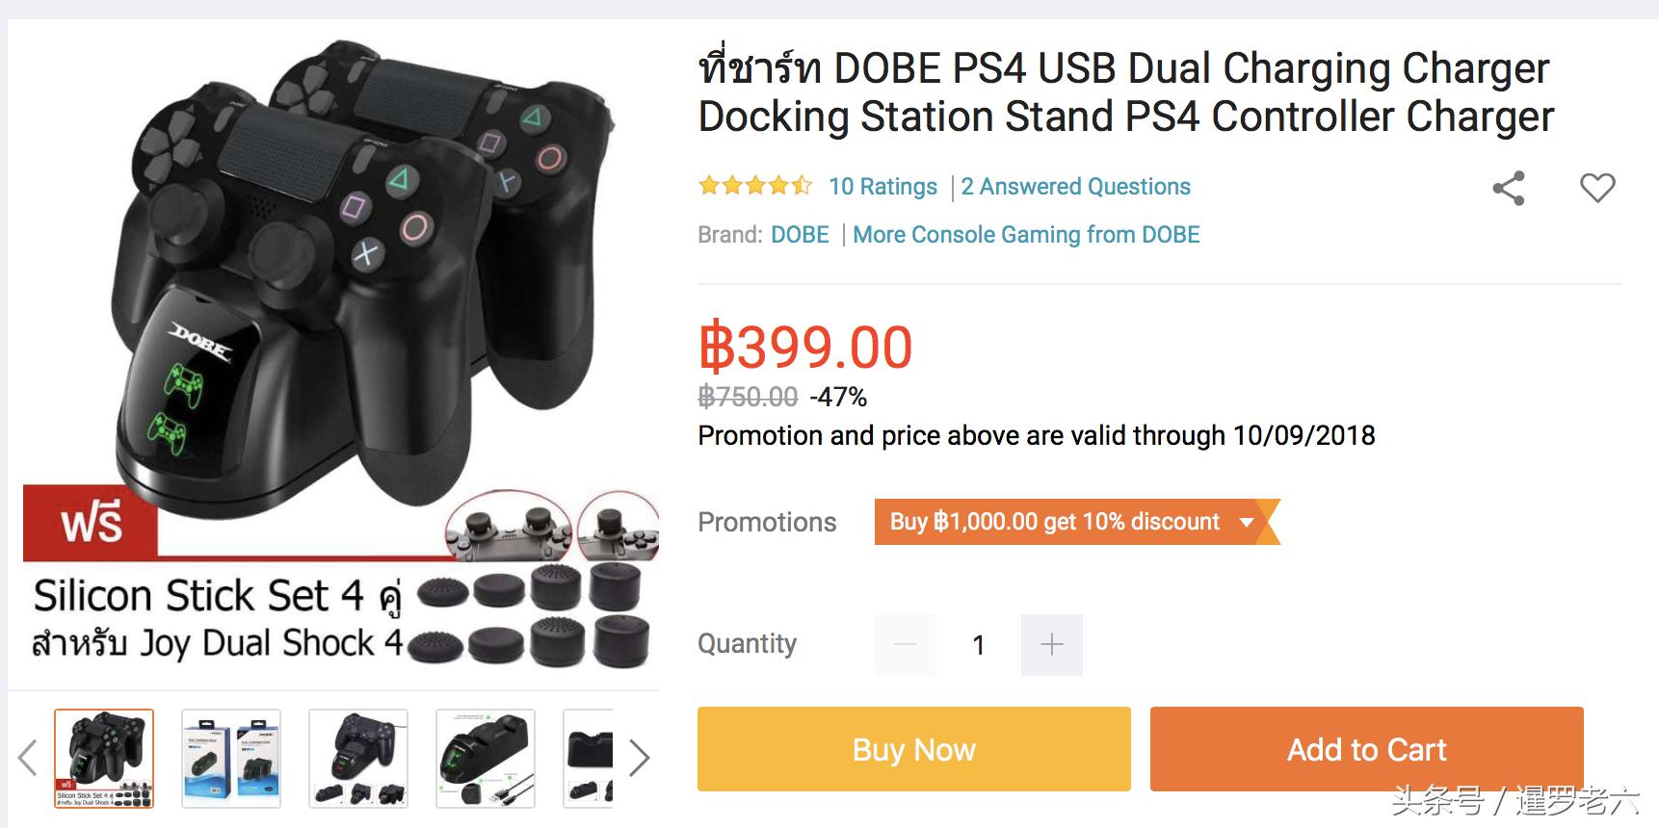Select the second thumbnail showing blue packaging
1659x828 pixels.
coord(231,759)
